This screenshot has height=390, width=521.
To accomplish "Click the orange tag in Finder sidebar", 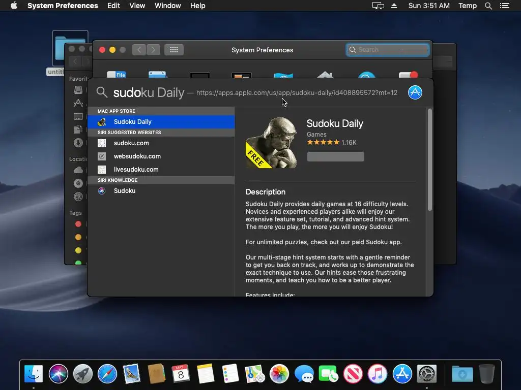I will tap(78, 237).
